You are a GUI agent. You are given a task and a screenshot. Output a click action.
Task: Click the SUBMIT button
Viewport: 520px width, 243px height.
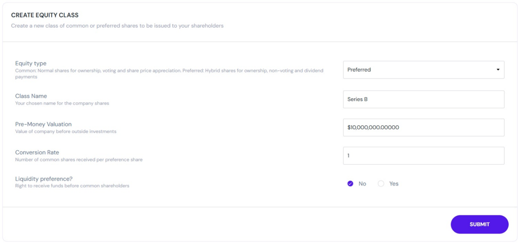(479, 224)
